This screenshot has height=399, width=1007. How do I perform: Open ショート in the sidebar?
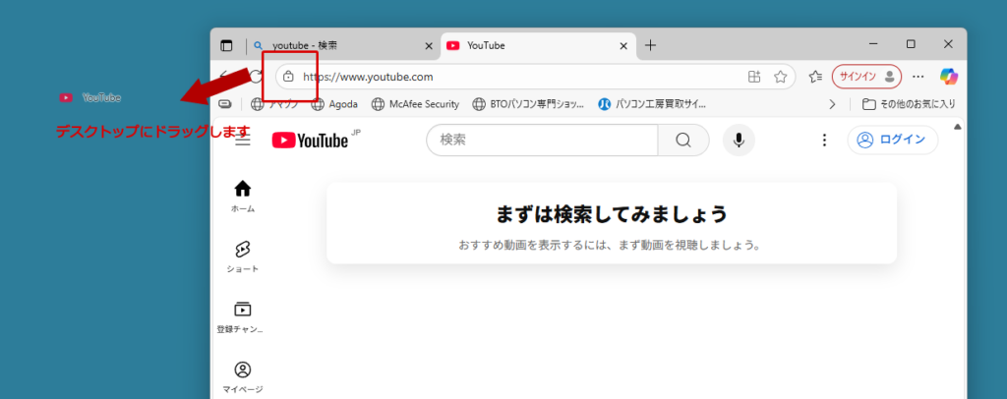243,256
